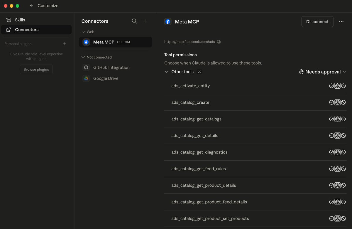Click the Disconnect button

[x=317, y=22]
